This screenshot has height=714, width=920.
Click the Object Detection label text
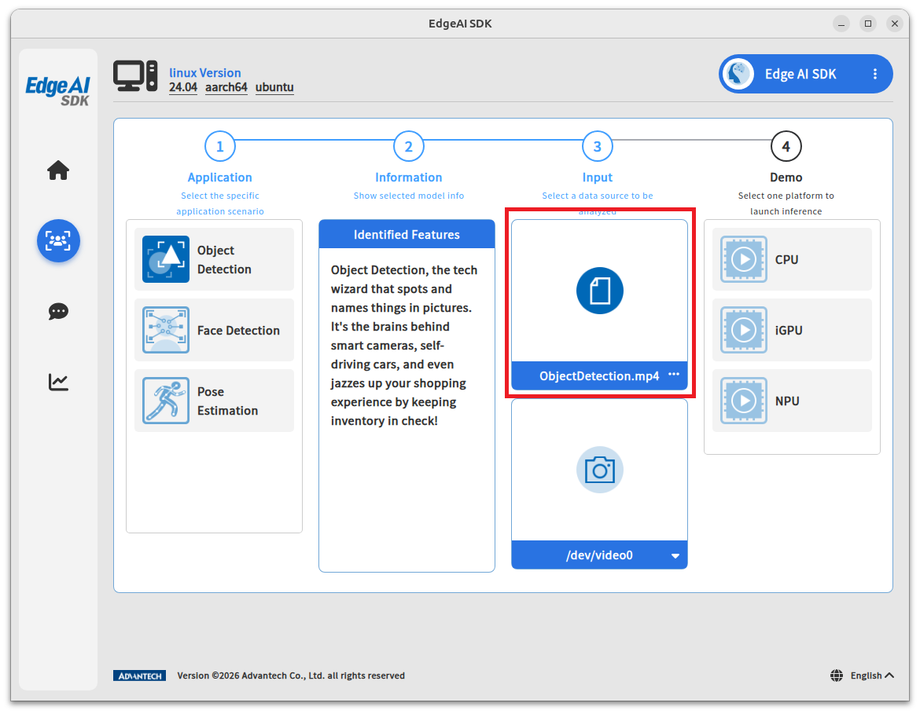tap(224, 260)
